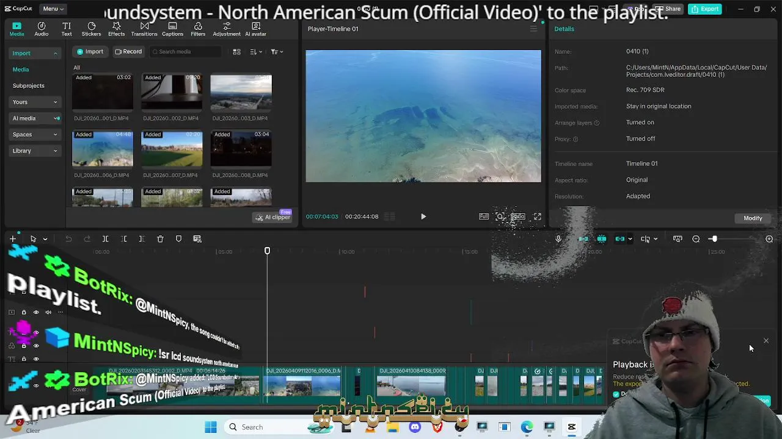
Task: Tick the checkbox in Playback popup
Action: (x=616, y=394)
